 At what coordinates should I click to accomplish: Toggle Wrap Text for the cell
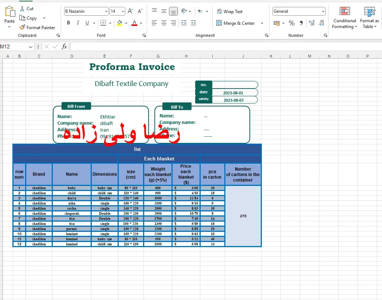(229, 11)
